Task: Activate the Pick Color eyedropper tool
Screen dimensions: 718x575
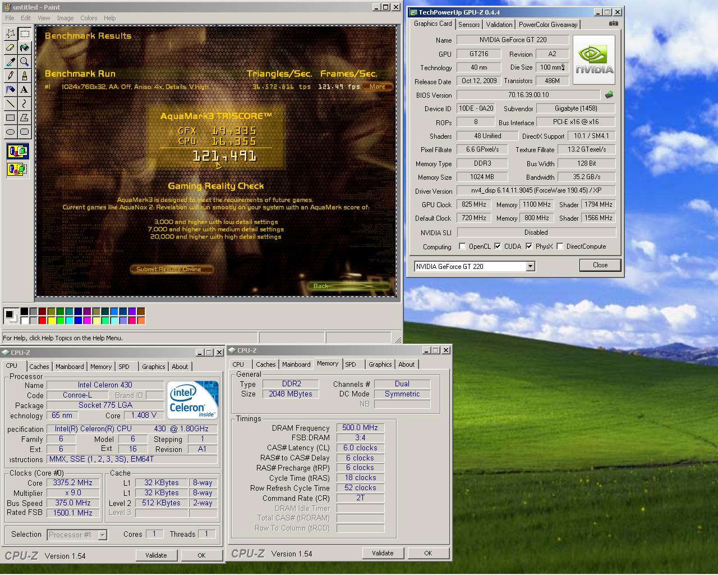Action: [10, 62]
